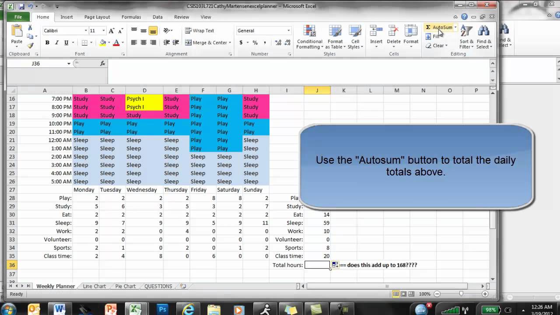The height and width of the screenshot is (315, 560).
Task: Expand the AutoSum dropdown arrow
Action: (x=455, y=27)
